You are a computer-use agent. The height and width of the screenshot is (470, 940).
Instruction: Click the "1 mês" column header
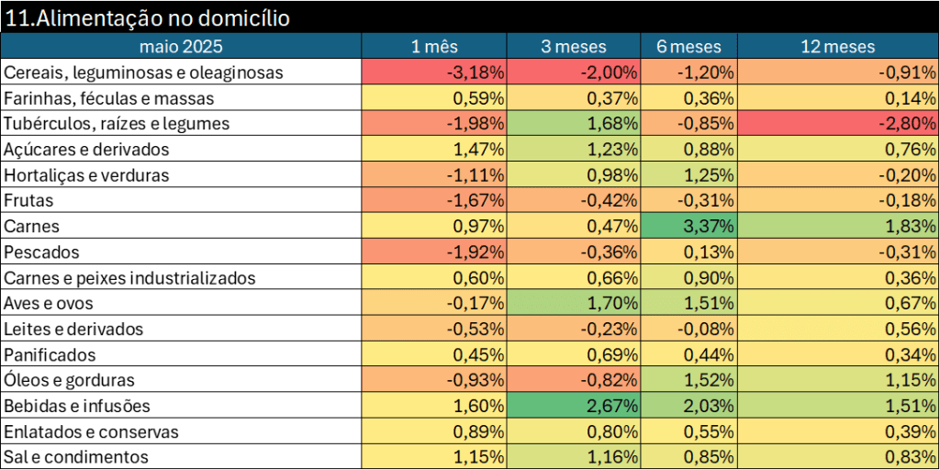tap(434, 46)
